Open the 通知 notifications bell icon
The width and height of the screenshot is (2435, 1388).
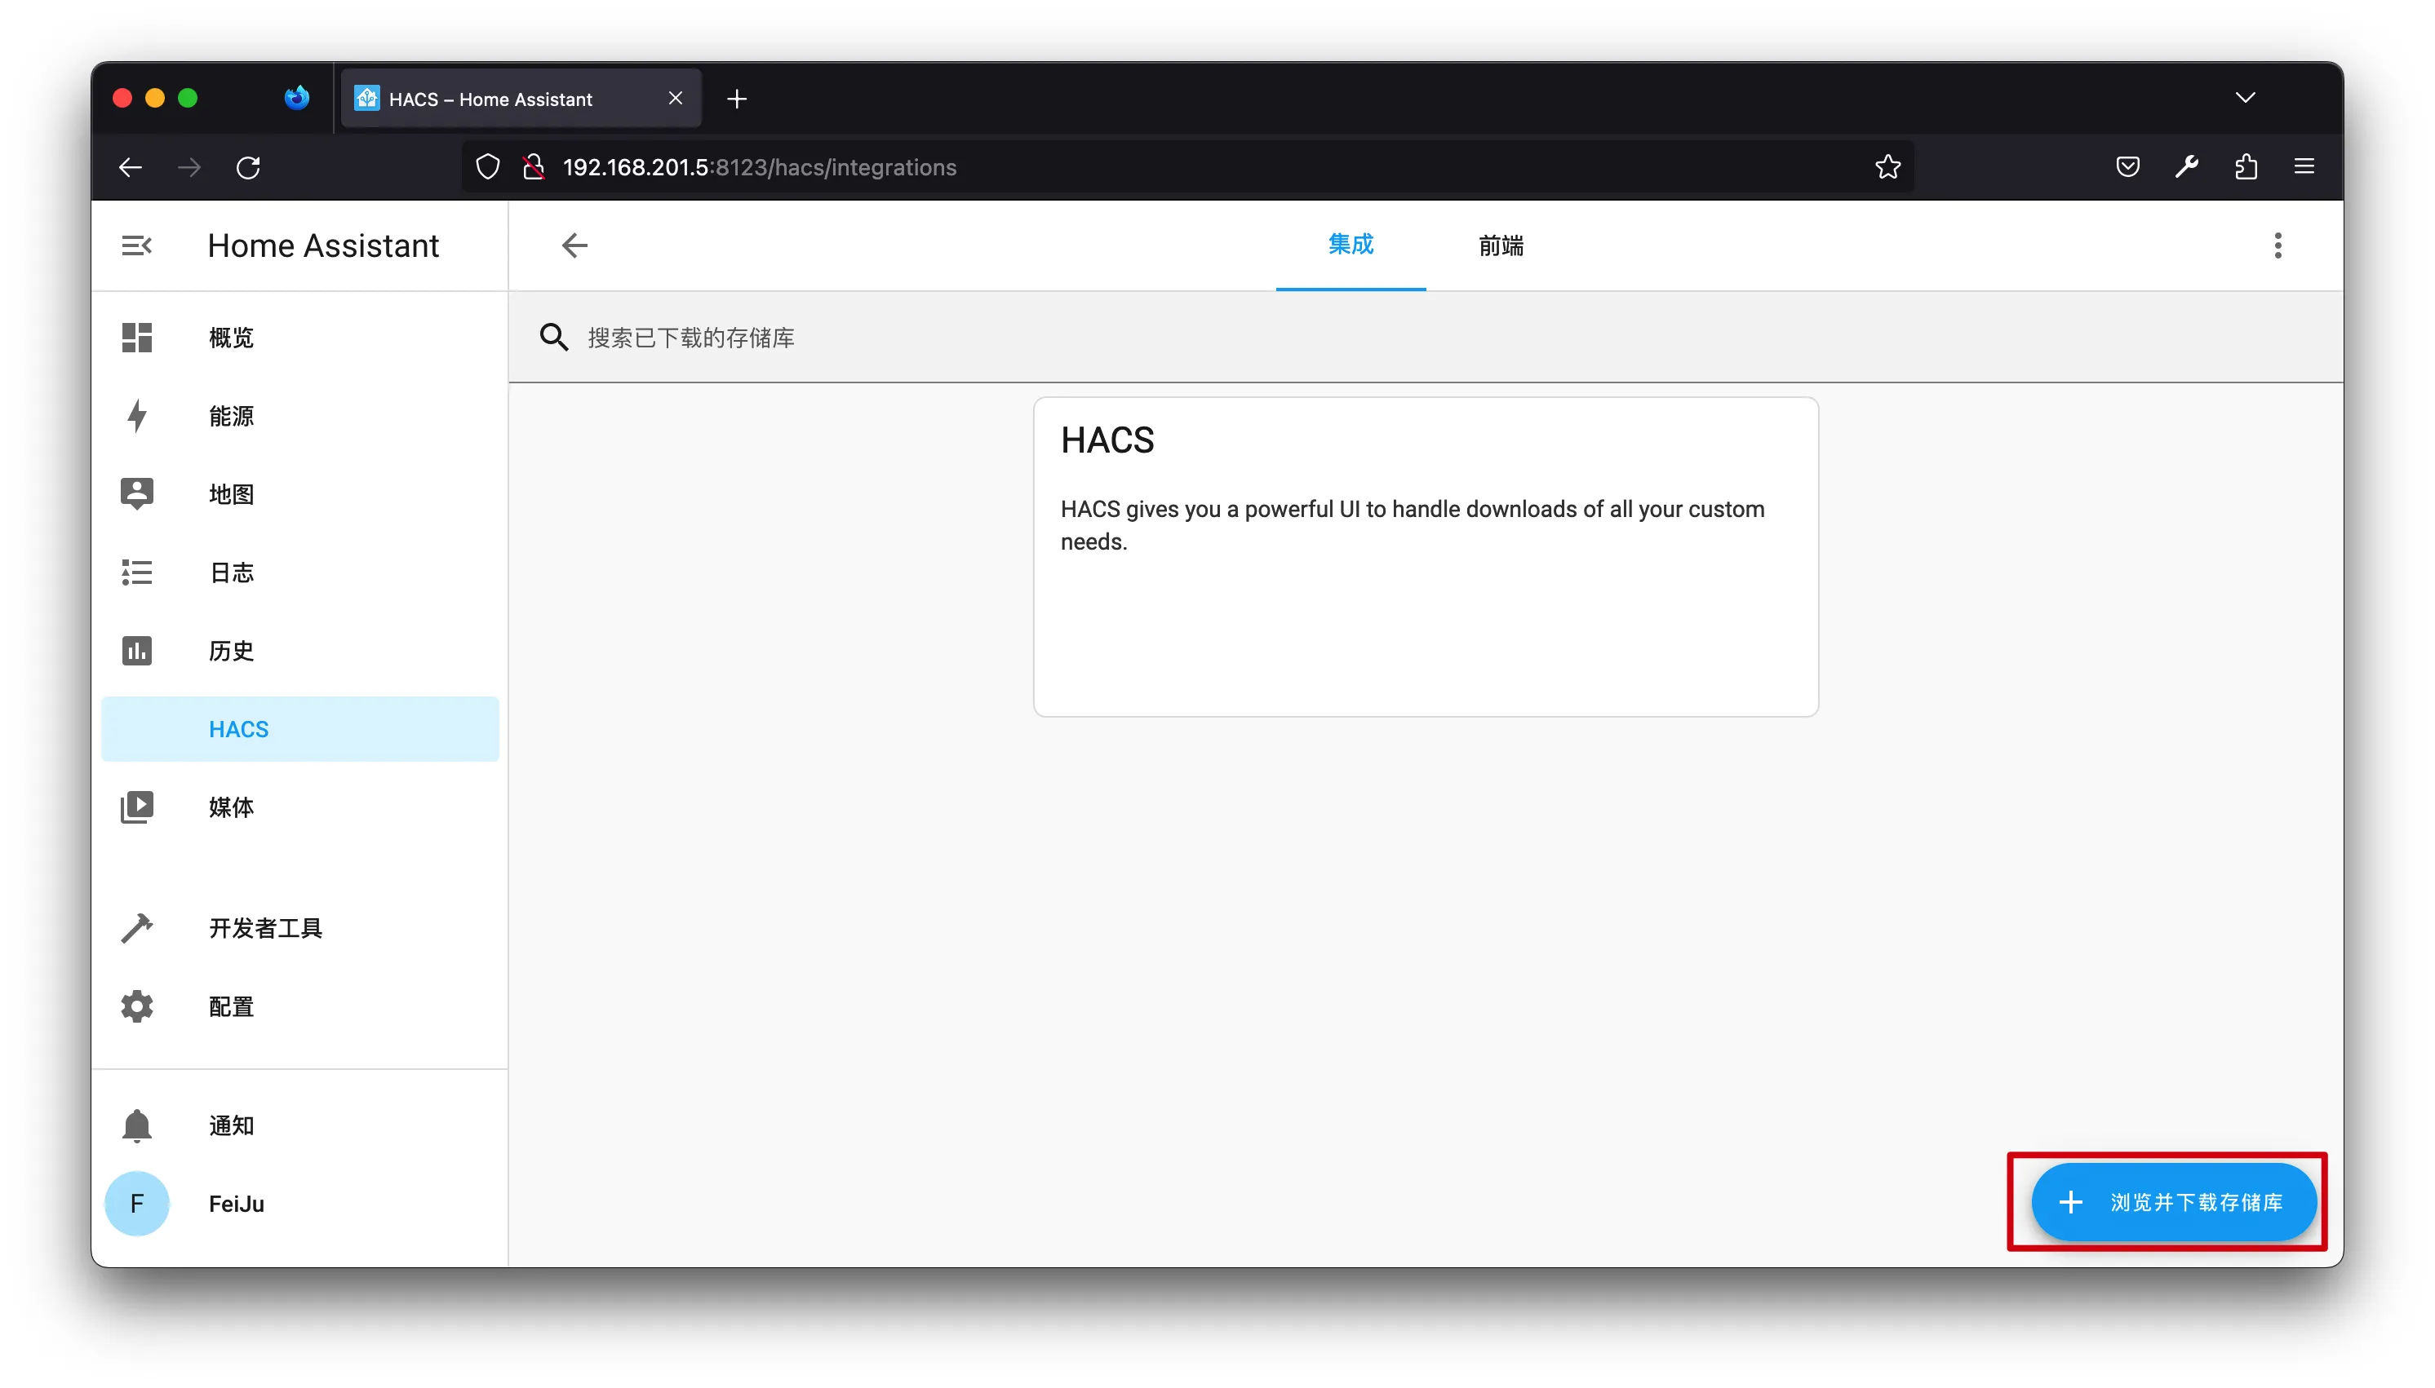(x=136, y=1125)
